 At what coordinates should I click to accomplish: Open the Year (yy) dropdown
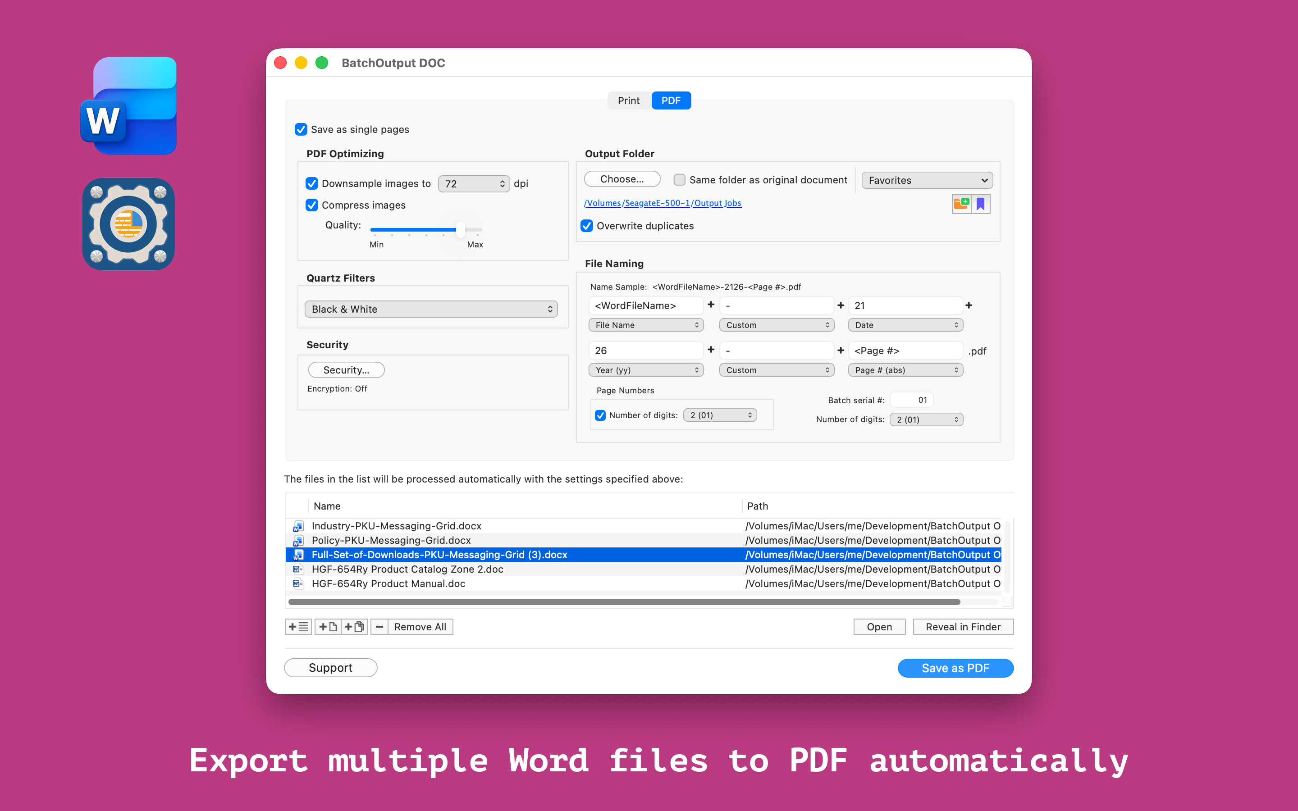click(646, 370)
